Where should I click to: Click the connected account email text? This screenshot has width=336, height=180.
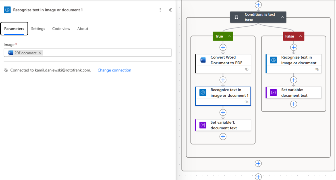pos(63,70)
